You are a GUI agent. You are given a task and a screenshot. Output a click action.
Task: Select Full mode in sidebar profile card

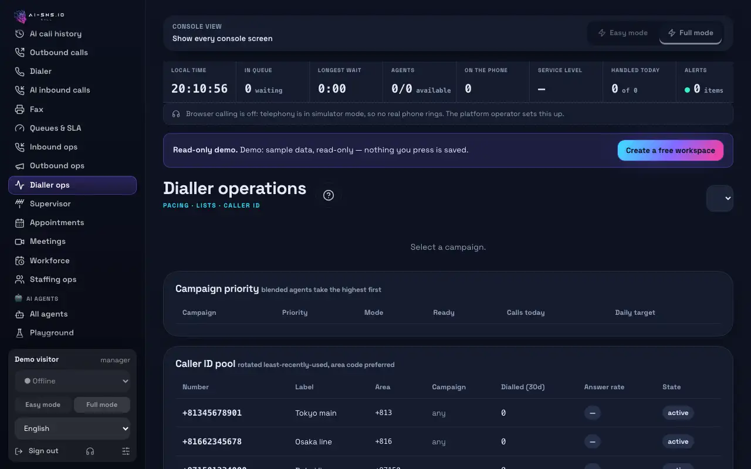(x=102, y=405)
